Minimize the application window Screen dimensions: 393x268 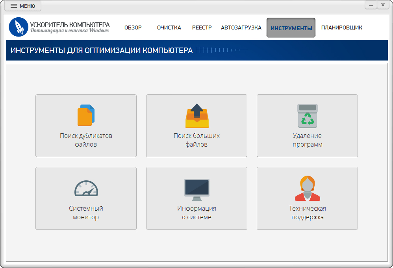pos(371,5)
